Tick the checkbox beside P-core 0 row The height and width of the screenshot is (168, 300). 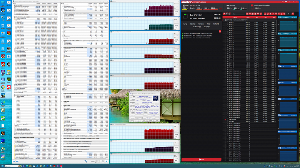coord(225,23)
